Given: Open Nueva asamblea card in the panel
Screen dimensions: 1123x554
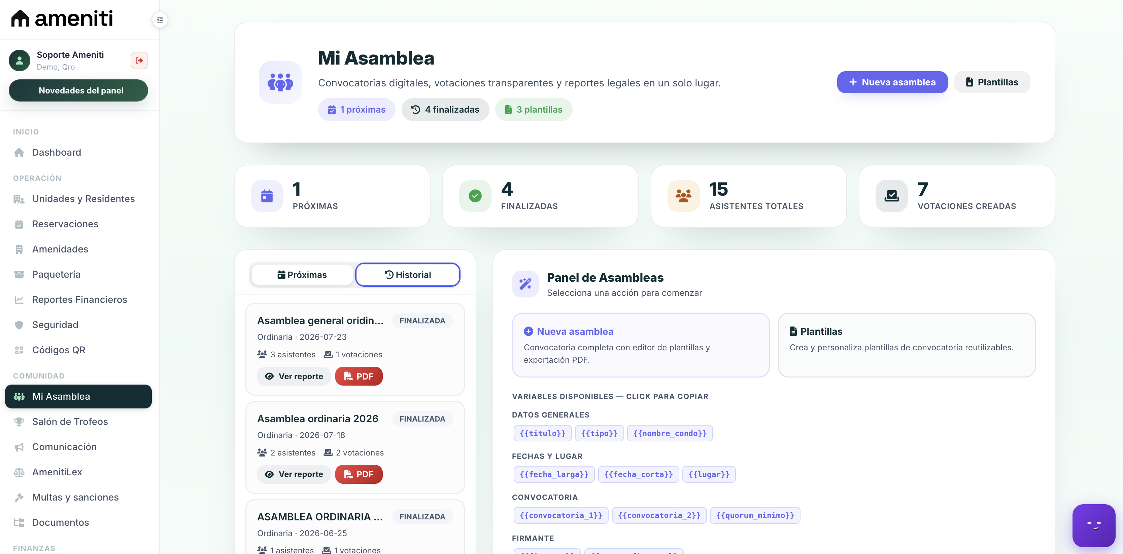Looking at the screenshot, I should [640, 345].
